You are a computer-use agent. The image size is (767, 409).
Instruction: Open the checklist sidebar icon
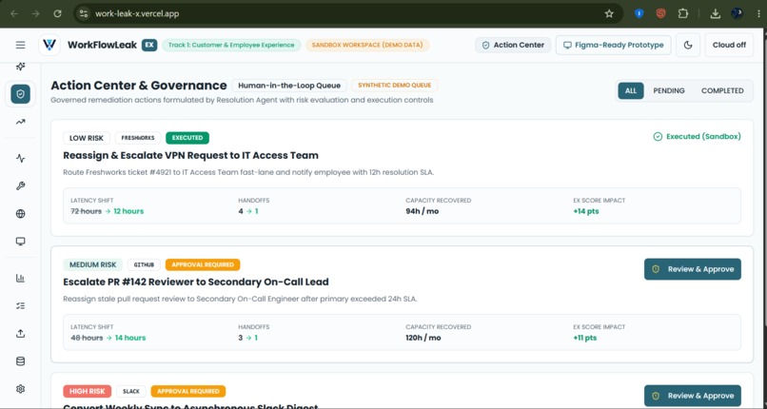pyautogui.click(x=21, y=306)
